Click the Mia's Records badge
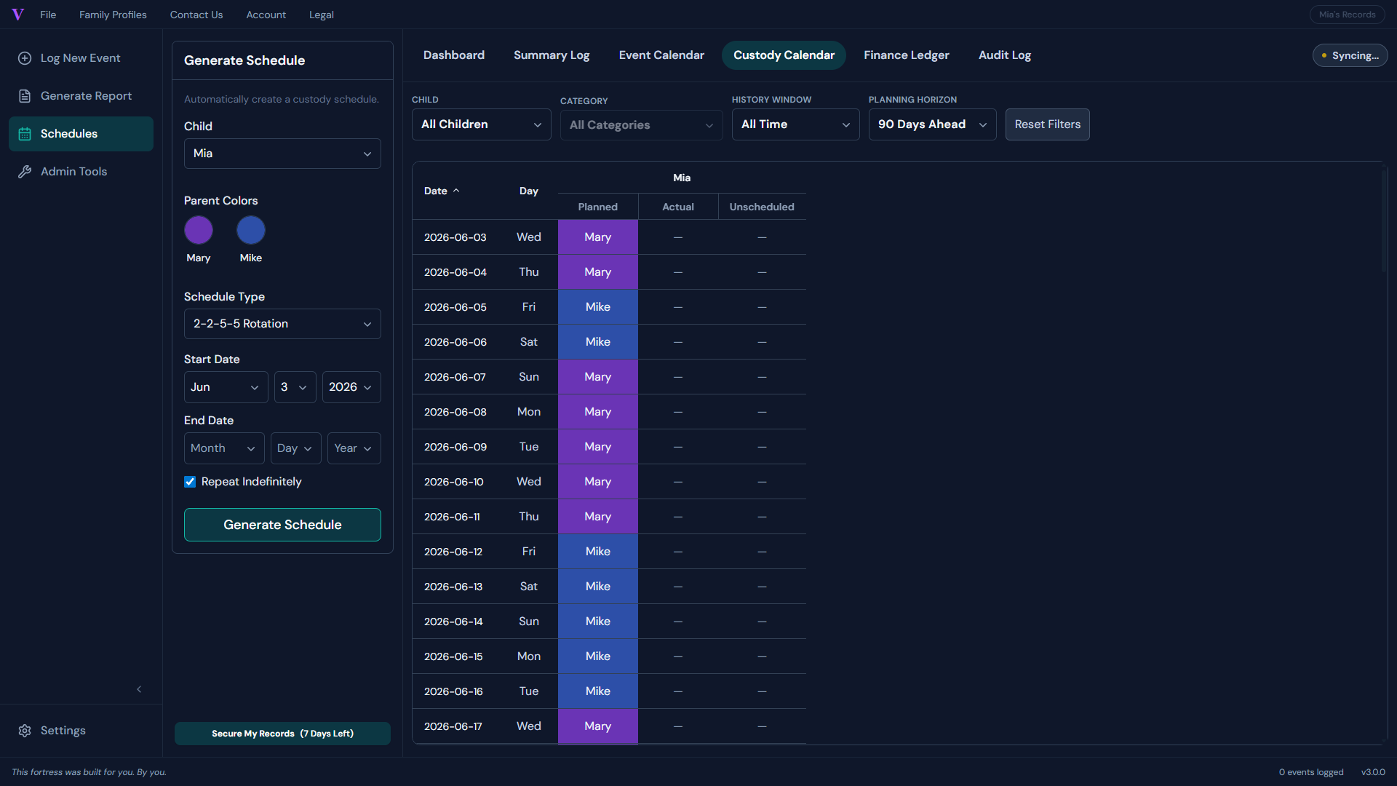 coord(1347,15)
